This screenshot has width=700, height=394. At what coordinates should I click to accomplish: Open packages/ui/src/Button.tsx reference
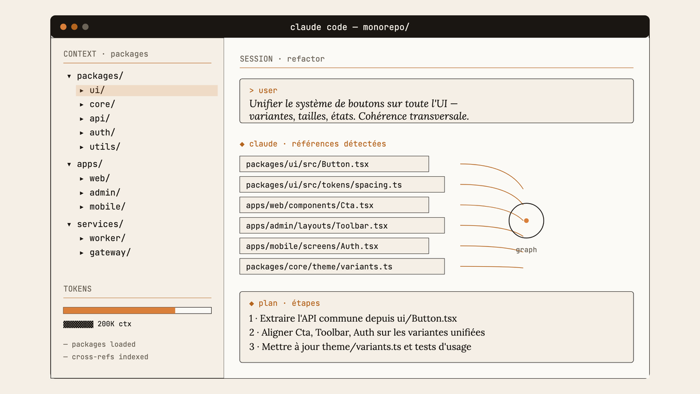point(334,164)
